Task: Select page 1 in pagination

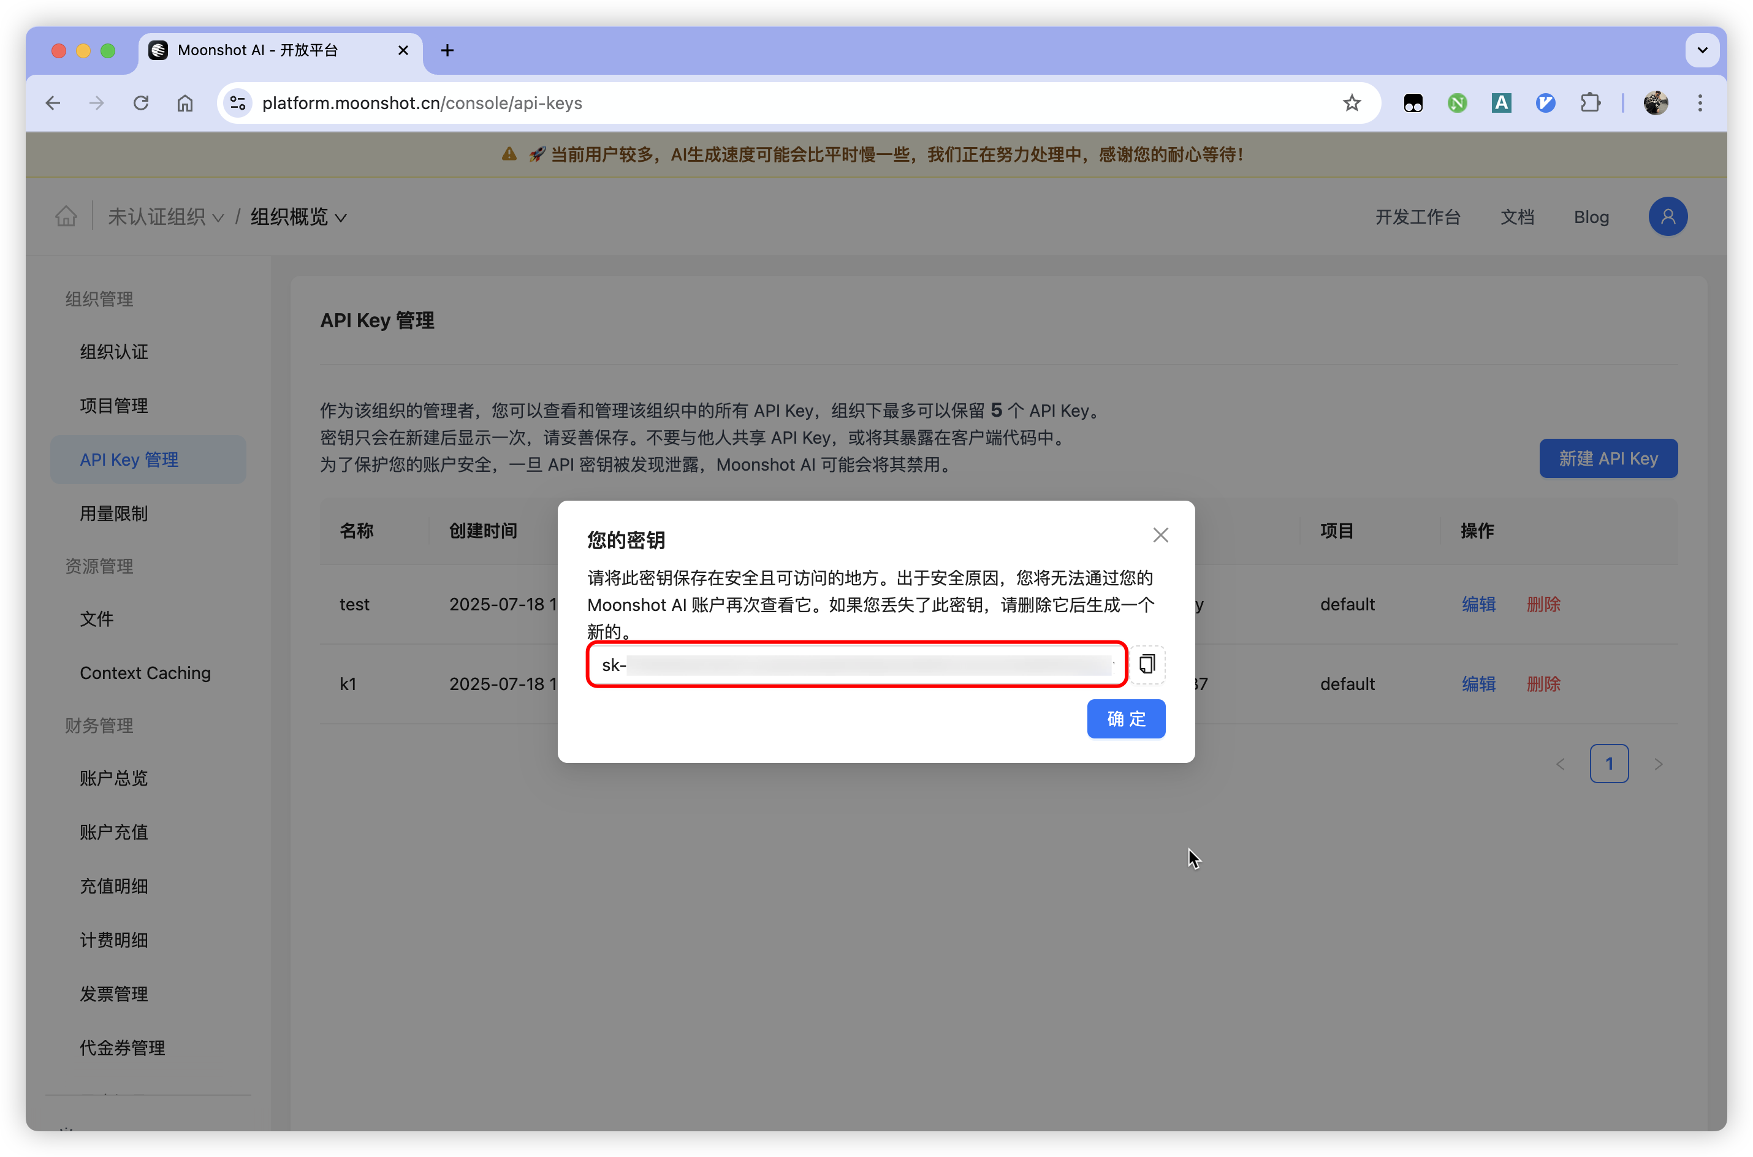Action: (x=1608, y=764)
